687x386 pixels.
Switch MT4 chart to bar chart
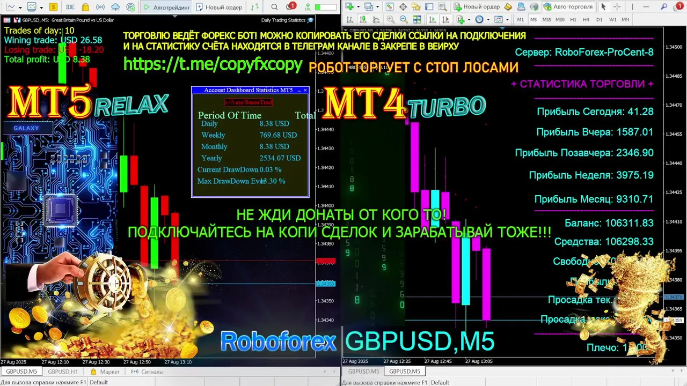click(349, 19)
